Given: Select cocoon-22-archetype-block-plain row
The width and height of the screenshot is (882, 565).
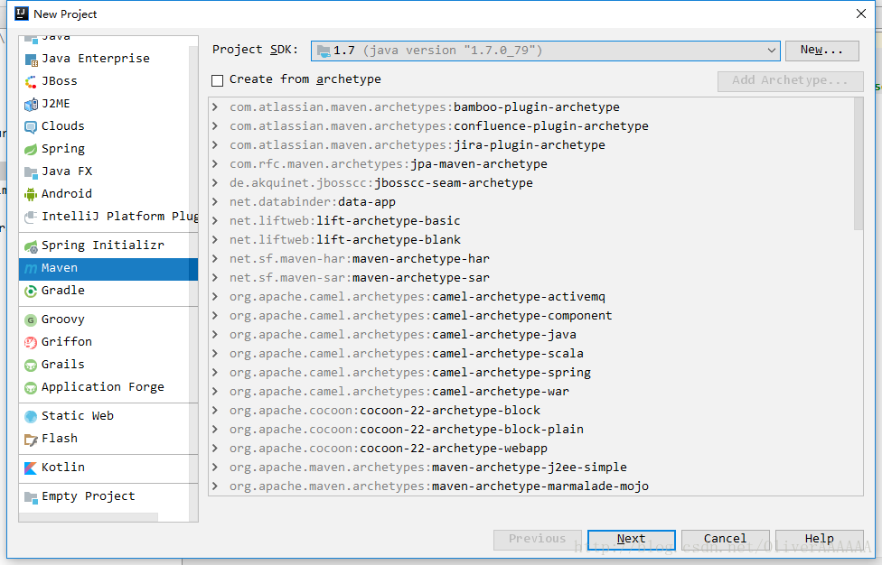Looking at the screenshot, I should 531,429.
